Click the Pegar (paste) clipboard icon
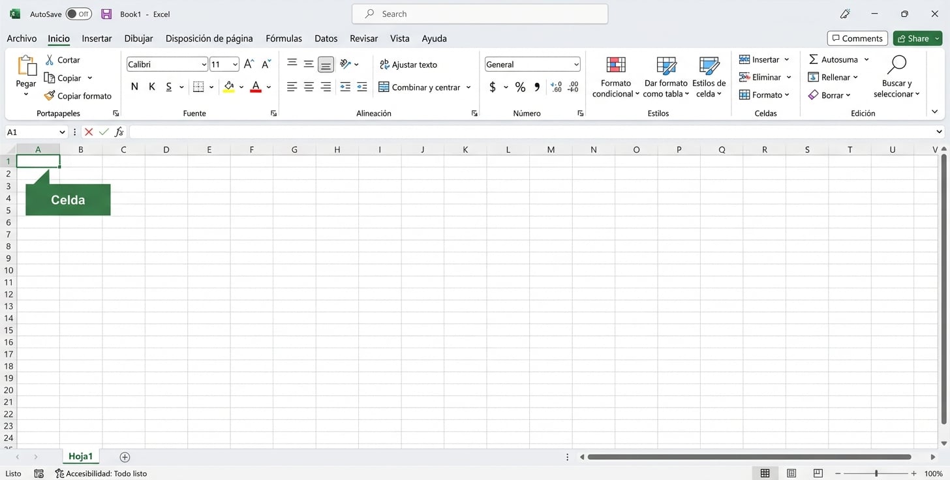 tap(26, 66)
